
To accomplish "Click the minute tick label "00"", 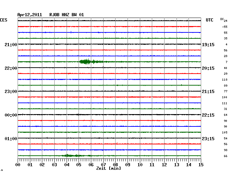I will click(18, 164).
